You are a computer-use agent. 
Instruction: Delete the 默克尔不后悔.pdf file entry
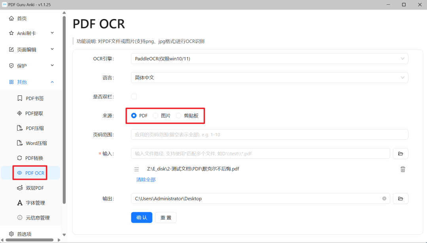coord(402,169)
